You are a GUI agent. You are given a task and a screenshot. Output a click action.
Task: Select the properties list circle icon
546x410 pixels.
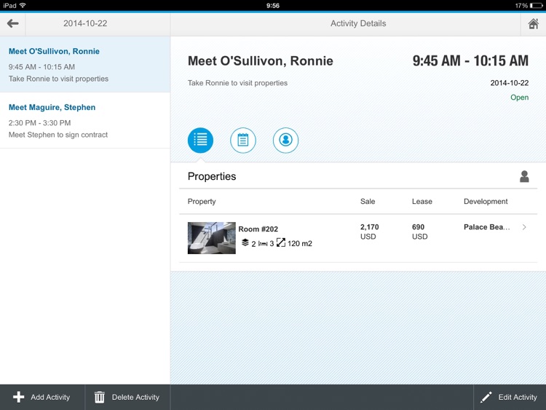coord(200,141)
